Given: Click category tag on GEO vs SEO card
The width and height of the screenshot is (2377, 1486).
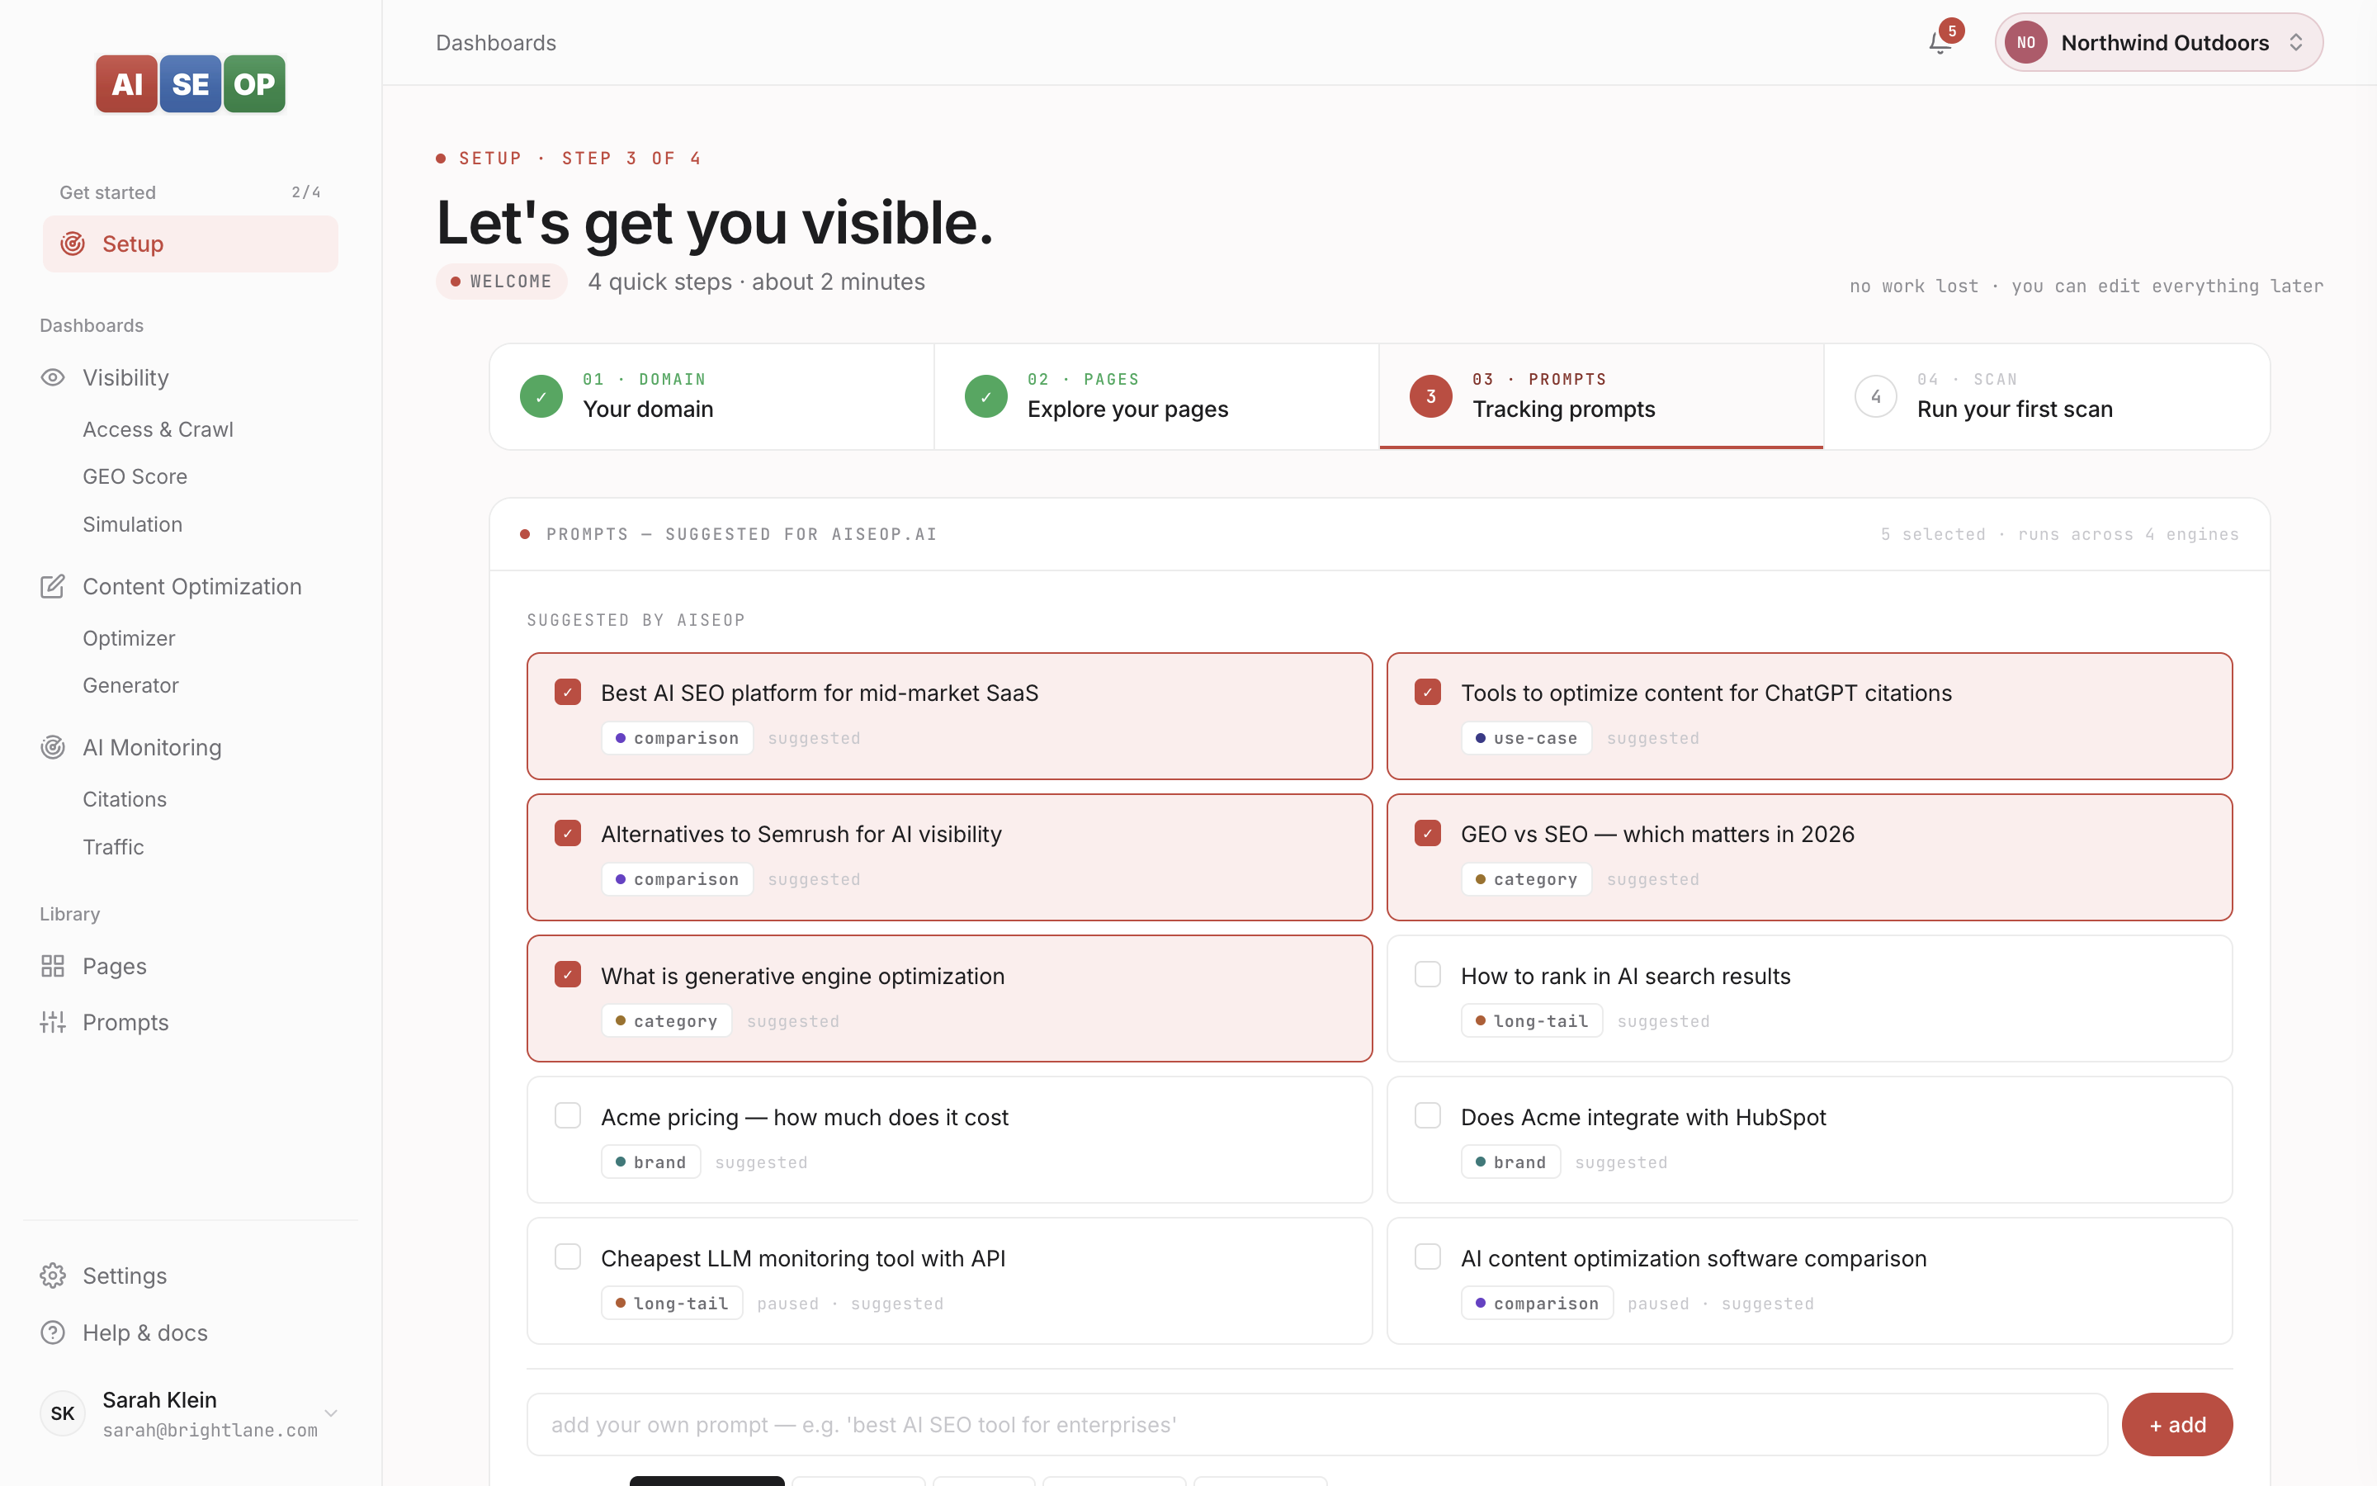Looking at the screenshot, I should (1525, 879).
